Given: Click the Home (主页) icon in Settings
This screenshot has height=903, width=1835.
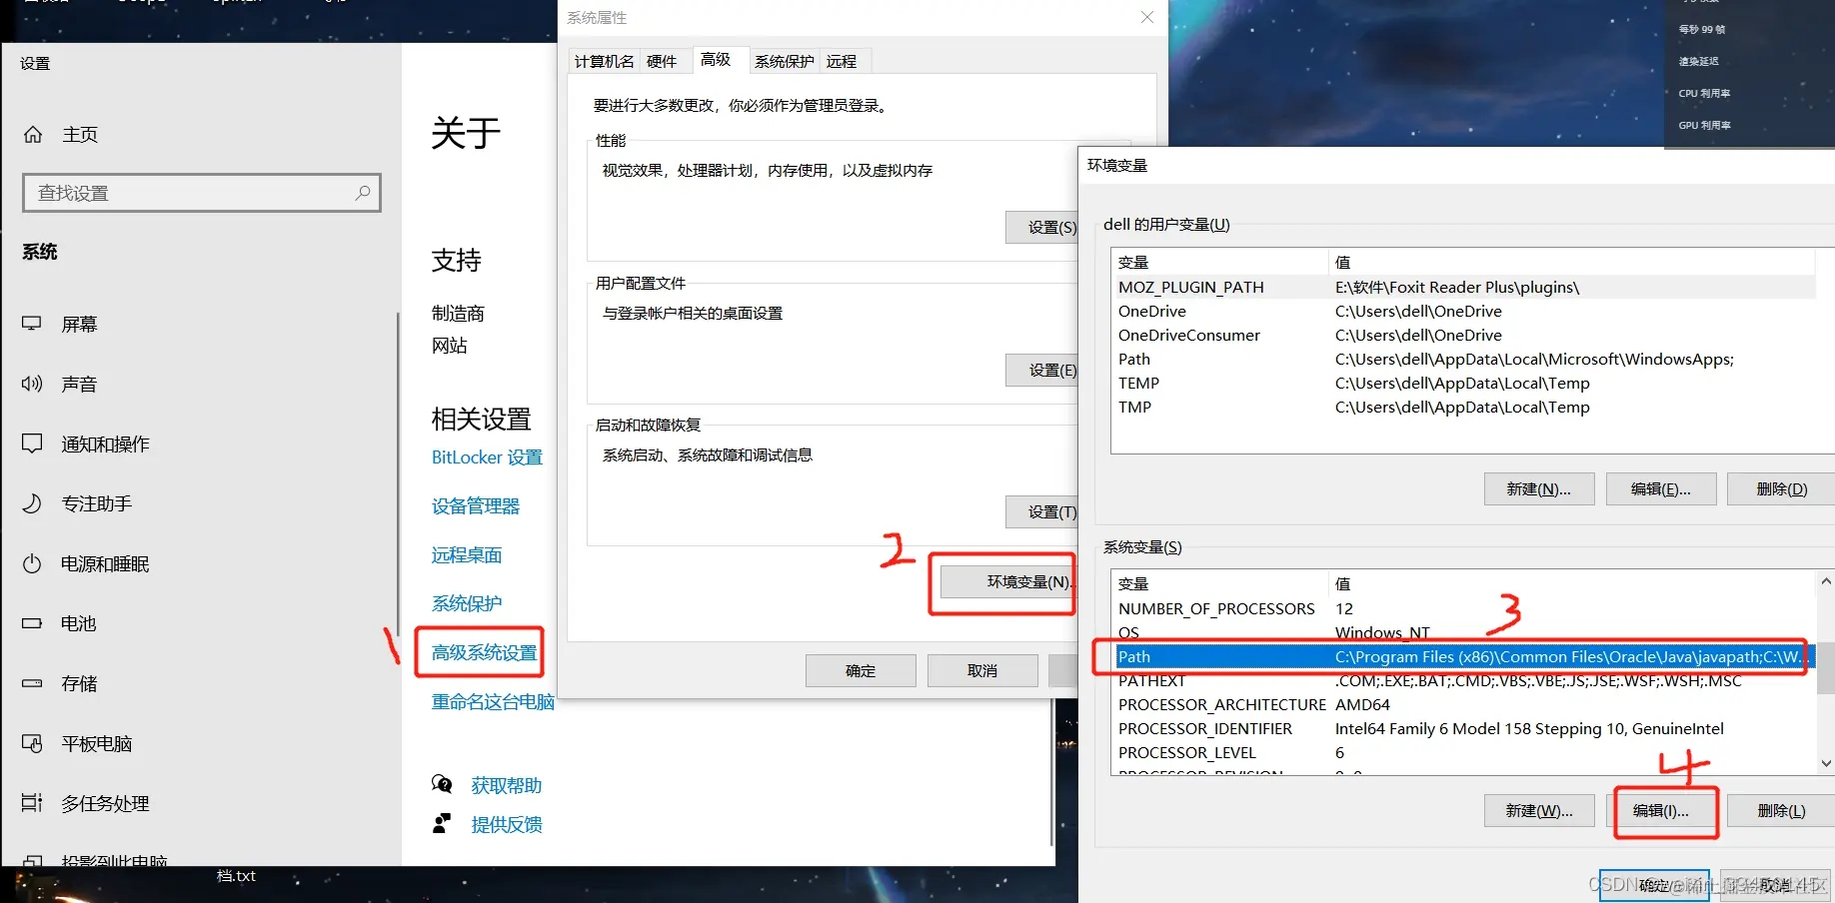Looking at the screenshot, I should 33,134.
